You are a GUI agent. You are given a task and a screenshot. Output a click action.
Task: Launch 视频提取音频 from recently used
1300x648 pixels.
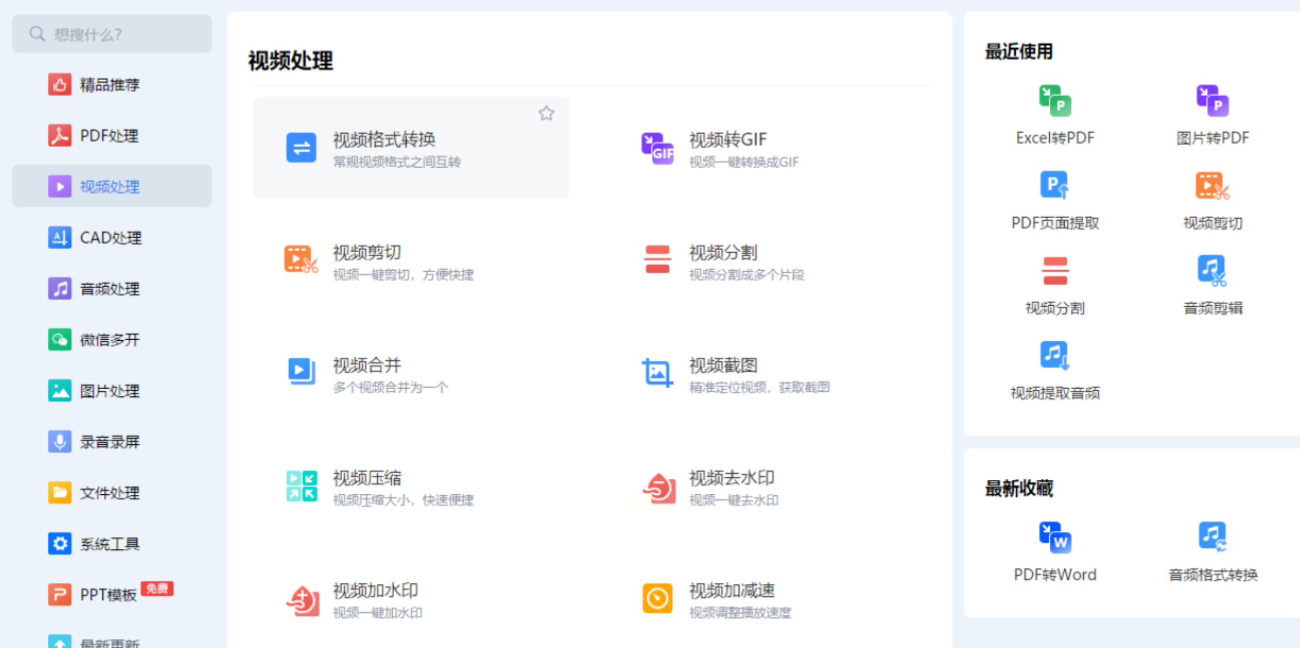(x=1055, y=356)
